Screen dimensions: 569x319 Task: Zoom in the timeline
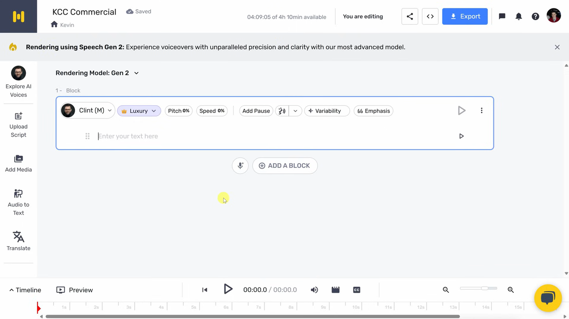511,290
